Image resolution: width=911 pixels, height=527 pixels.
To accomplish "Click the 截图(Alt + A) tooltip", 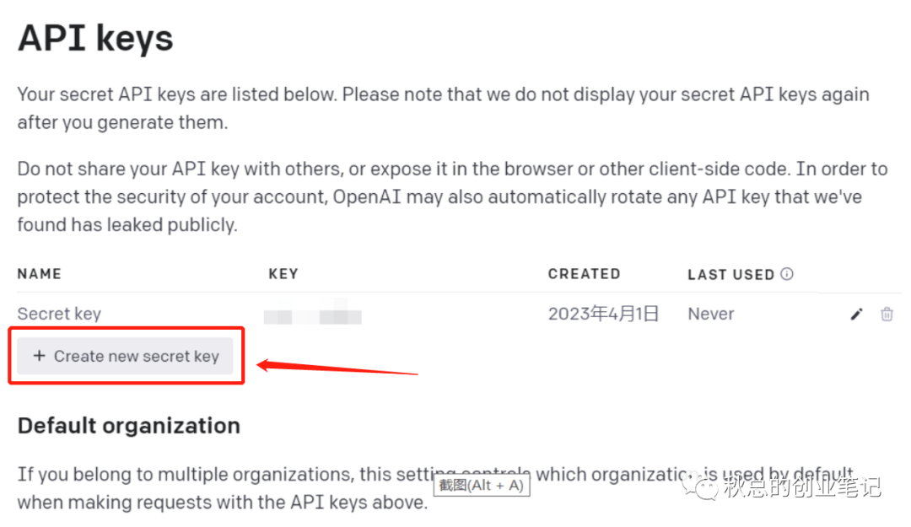I will point(481,485).
